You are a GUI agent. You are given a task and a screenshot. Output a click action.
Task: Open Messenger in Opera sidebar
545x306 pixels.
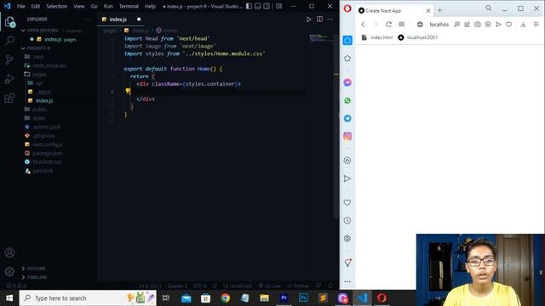(347, 82)
